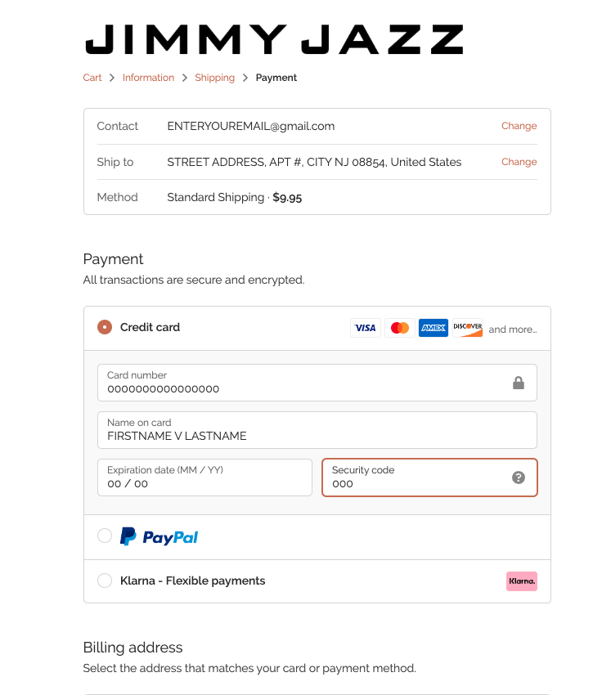The image size is (602, 695).
Task: Click the Amex card icon
Action: click(x=434, y=327)
